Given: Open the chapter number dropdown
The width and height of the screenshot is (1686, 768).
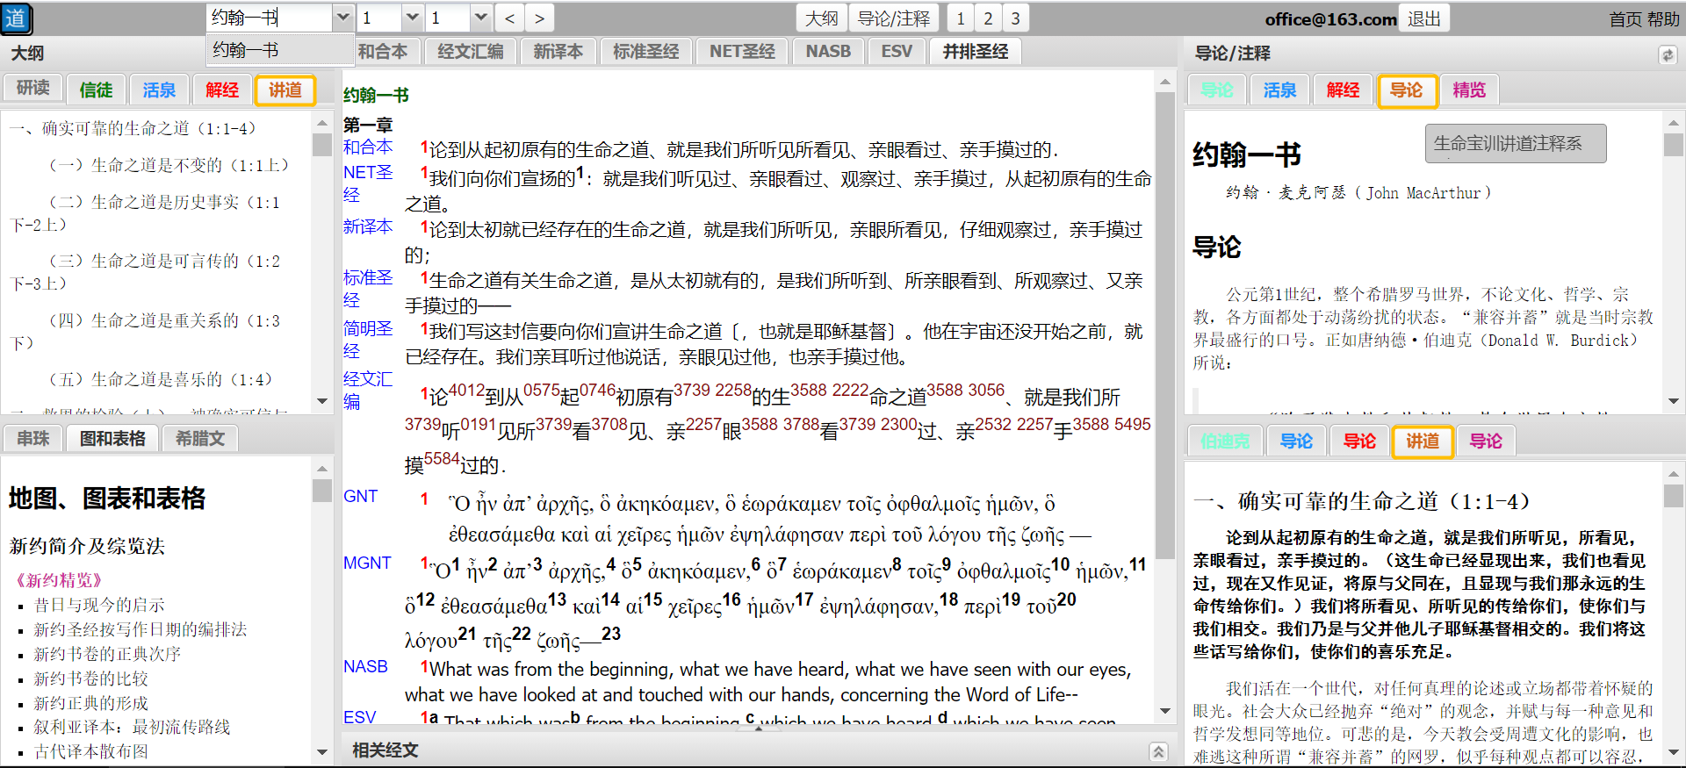Looking at the screenshot, I should click(x=412, y=18).
